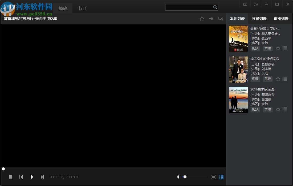Skip to previous track with the back icon

click(x=21, y=177)
